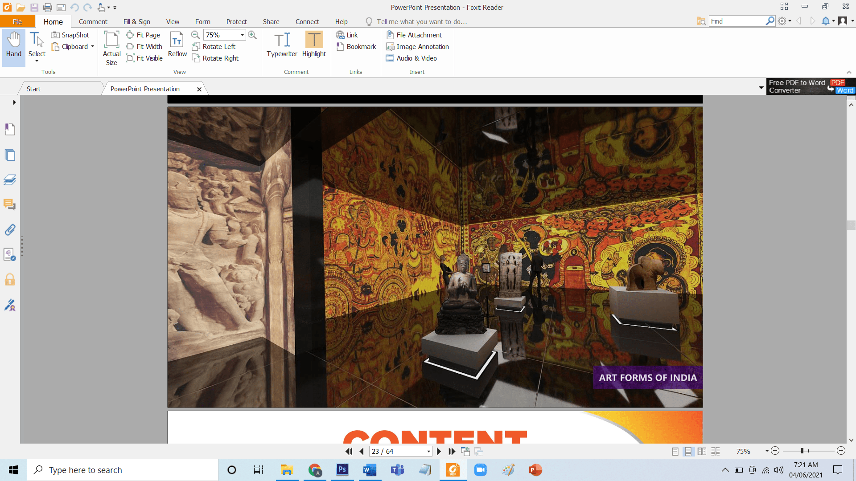This screenshot has height=481, width=856.
Task: Rotate the page left
Action: coord(214,46)
